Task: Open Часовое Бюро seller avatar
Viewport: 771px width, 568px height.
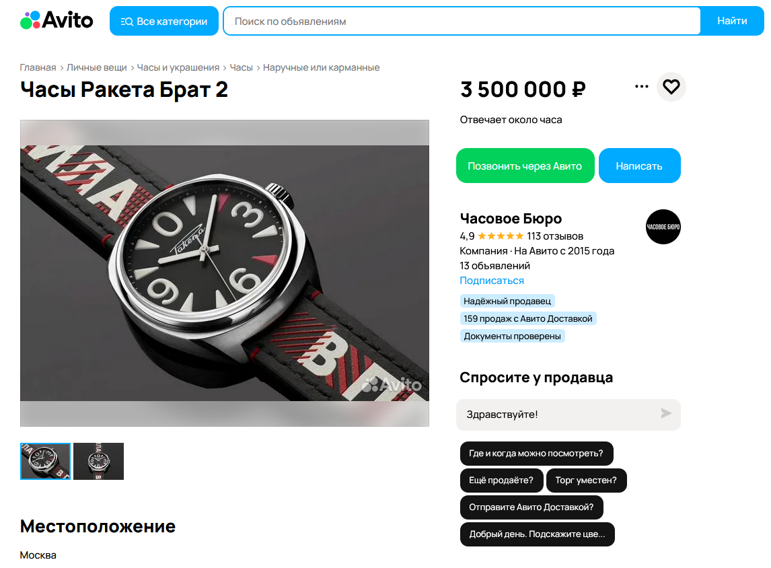Action: (x=663, y=227)
